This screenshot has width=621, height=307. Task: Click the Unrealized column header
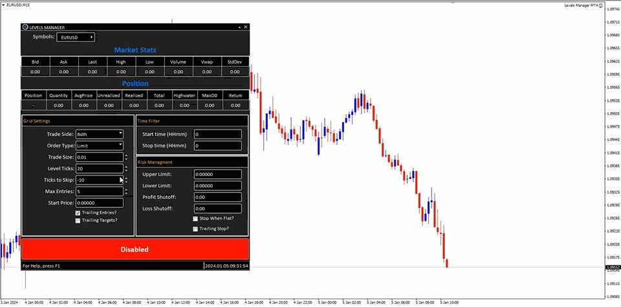pyautogui.click(x=109, y=96)
